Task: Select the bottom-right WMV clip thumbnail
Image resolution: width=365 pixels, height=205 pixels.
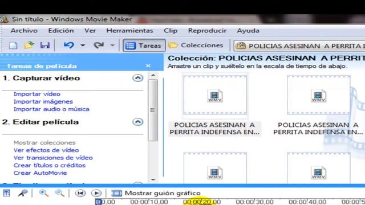Action: 318,168
